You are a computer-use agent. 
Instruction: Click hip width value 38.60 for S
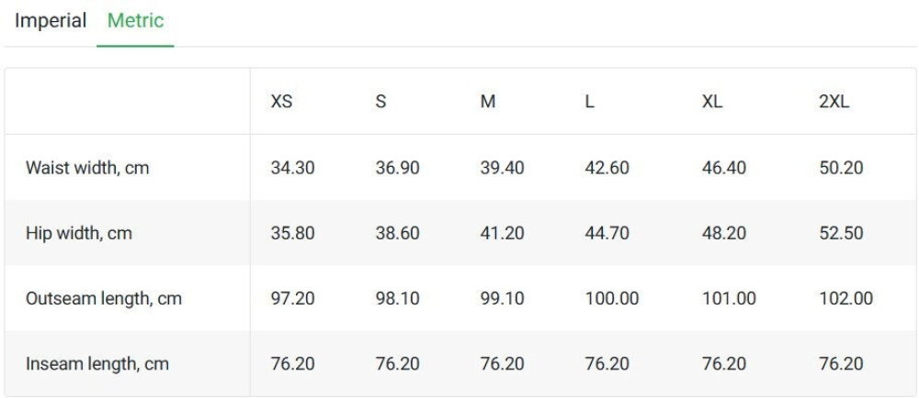[397, 234]
